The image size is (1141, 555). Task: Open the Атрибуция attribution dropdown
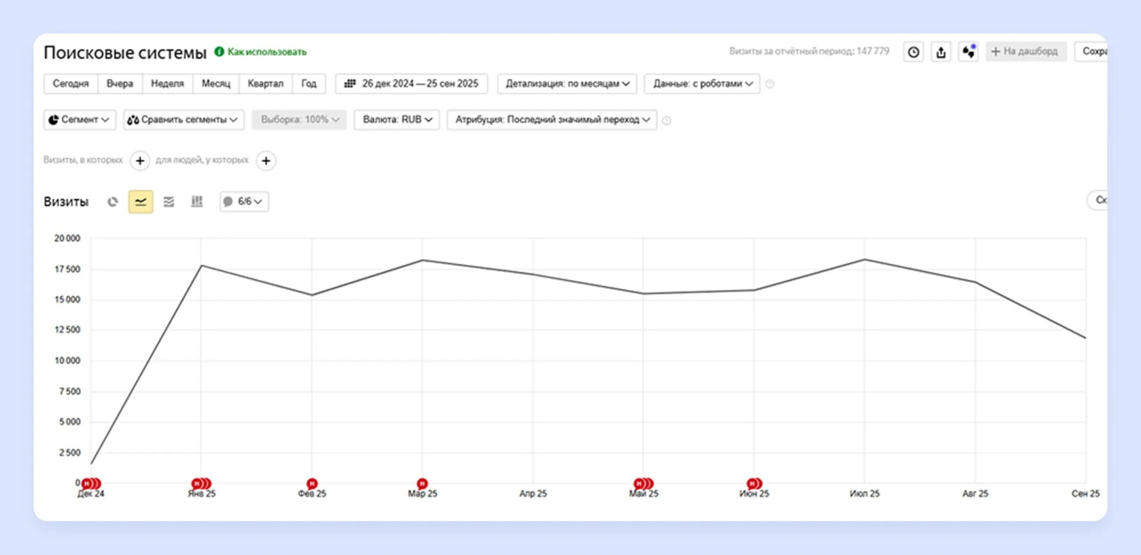[x=552, y=120]
